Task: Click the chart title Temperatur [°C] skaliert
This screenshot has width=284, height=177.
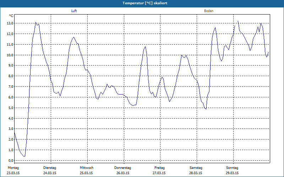Action: (x=145, y=3)
